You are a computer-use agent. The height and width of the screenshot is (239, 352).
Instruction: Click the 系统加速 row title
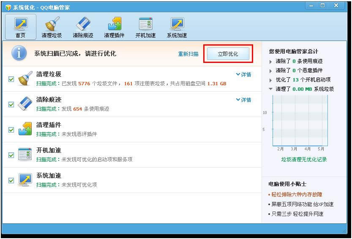click(x=49, y=176)
